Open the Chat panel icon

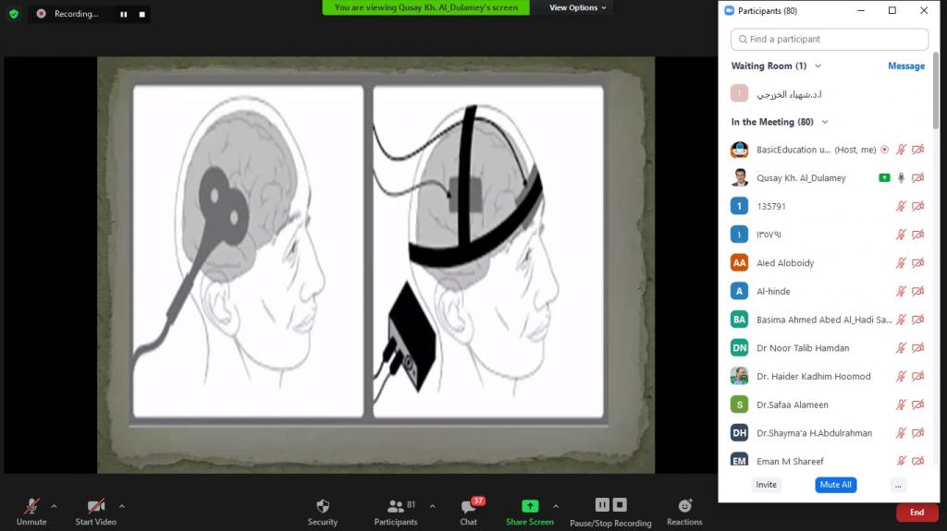(x=468, y=507)
